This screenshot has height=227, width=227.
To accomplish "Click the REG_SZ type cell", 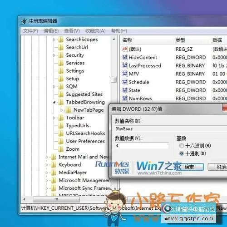I will pos(184,49).
